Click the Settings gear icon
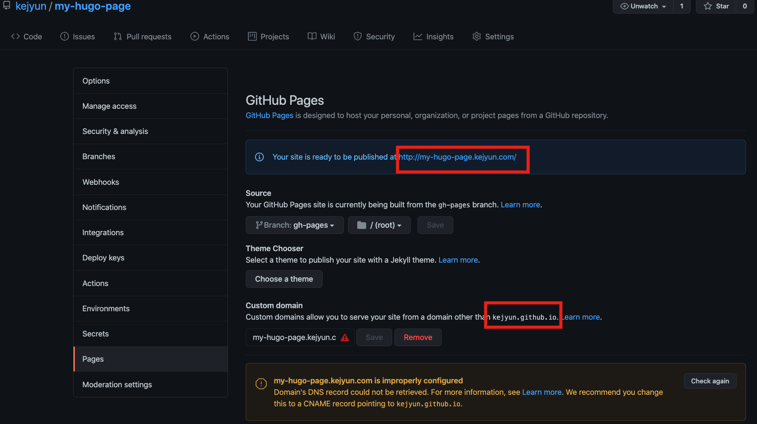 click(477, 36)
